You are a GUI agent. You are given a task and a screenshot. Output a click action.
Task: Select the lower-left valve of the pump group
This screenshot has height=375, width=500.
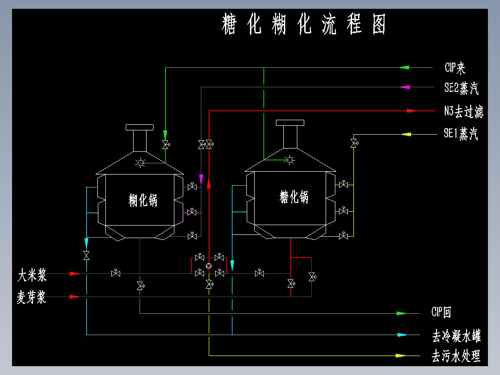(199, 273)
